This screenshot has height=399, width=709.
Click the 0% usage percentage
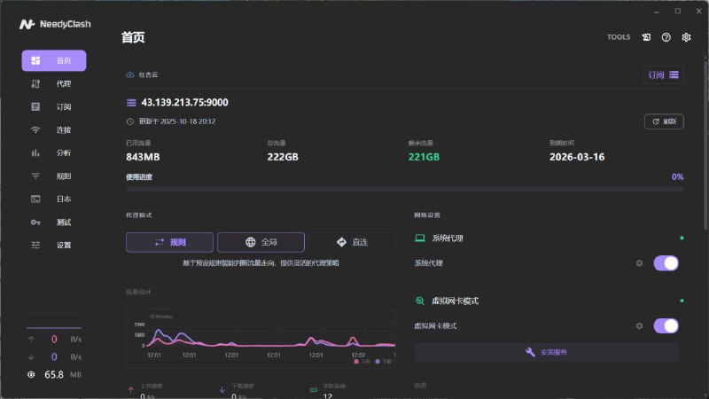tap(677, 176)
